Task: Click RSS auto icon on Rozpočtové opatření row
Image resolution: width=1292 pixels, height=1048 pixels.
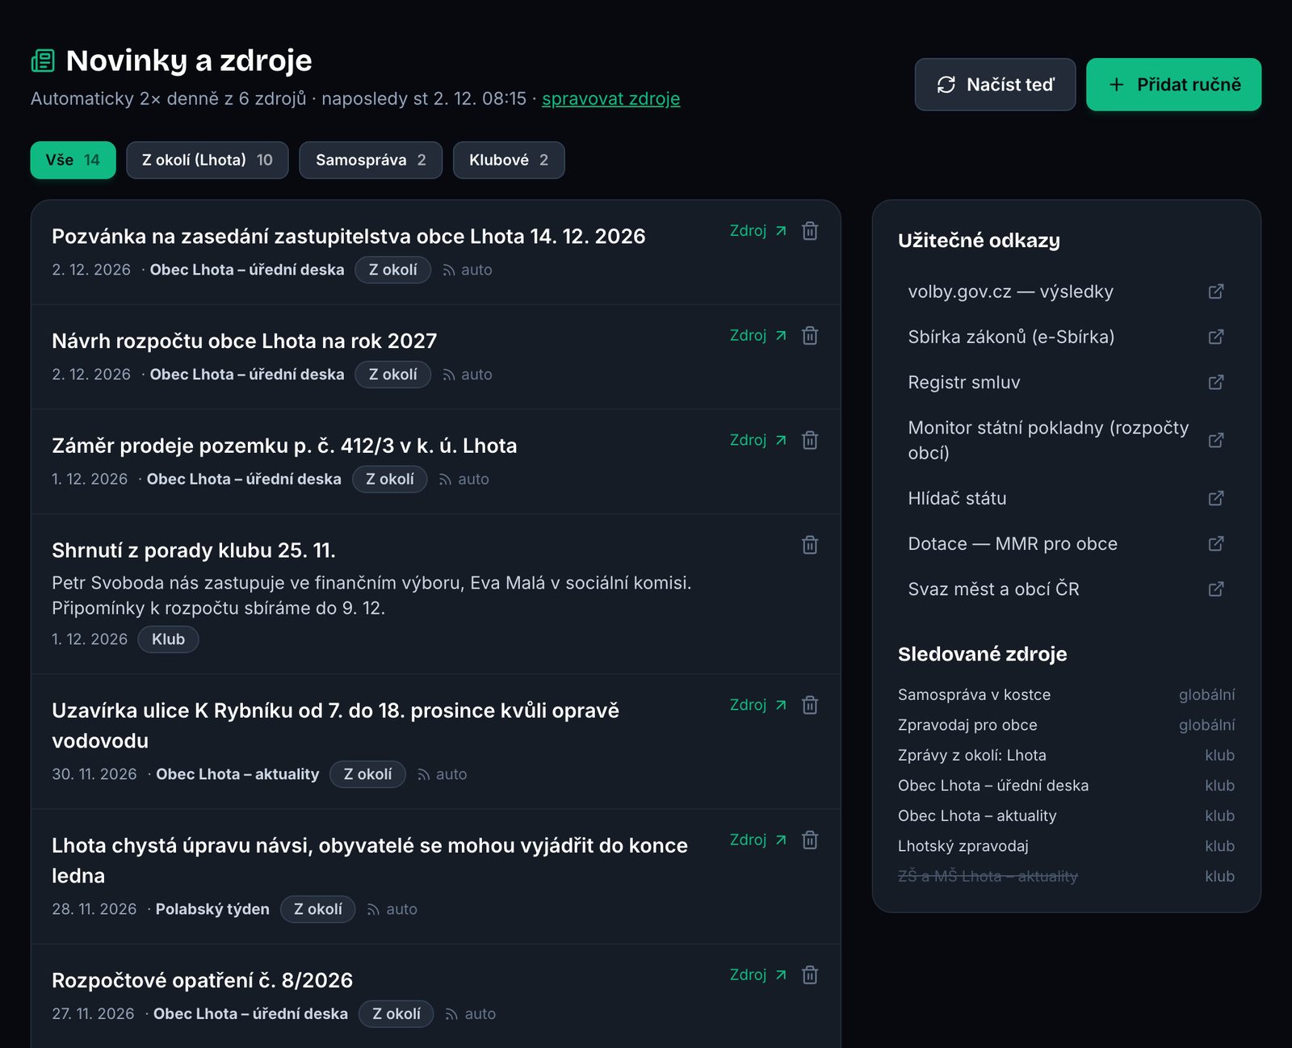Action: point(452,1015)
